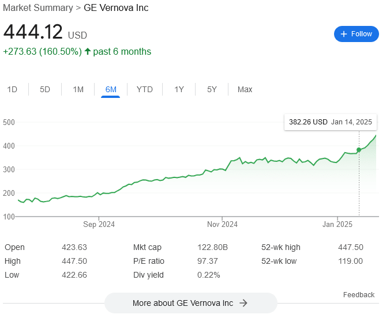This screenshot has height=322, width=390.
Task: Click the plus icon on Follow button
Action: 344,34
